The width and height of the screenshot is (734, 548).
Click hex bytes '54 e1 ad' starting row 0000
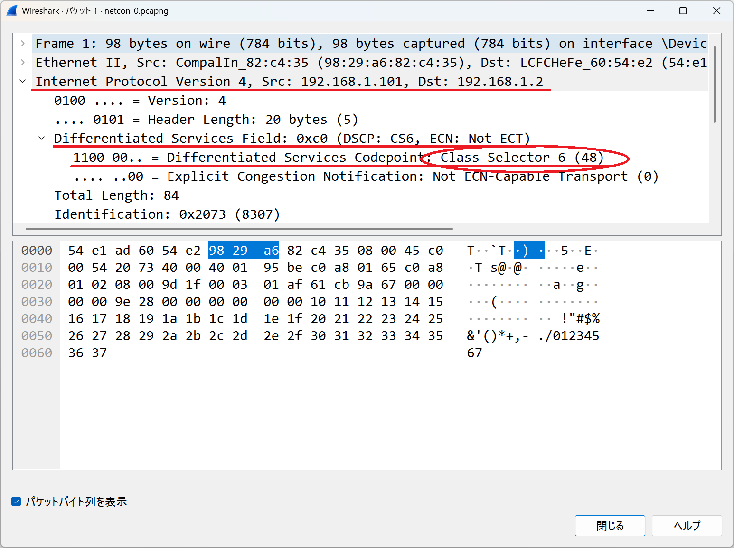tap(99, 250)
